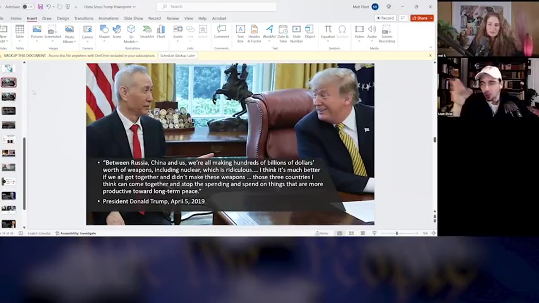Click into the Search box
Image resolution: width=539 pixels, height=303 pixels.
click(x=216, y=7)
